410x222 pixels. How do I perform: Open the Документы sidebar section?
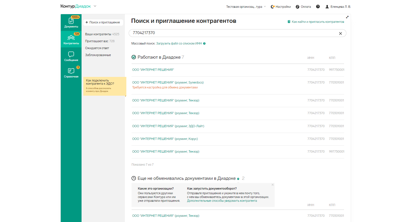click(x=71, y=23)
